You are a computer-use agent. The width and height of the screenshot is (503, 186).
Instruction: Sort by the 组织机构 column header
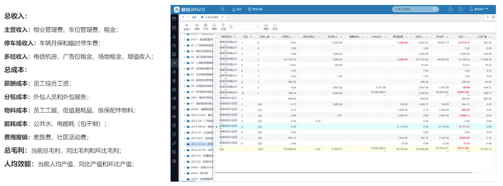pyautogui.click(x=229, y=37)
